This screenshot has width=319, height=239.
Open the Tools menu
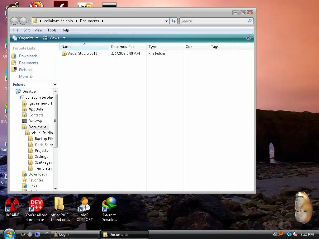click(x=52, y=30)
